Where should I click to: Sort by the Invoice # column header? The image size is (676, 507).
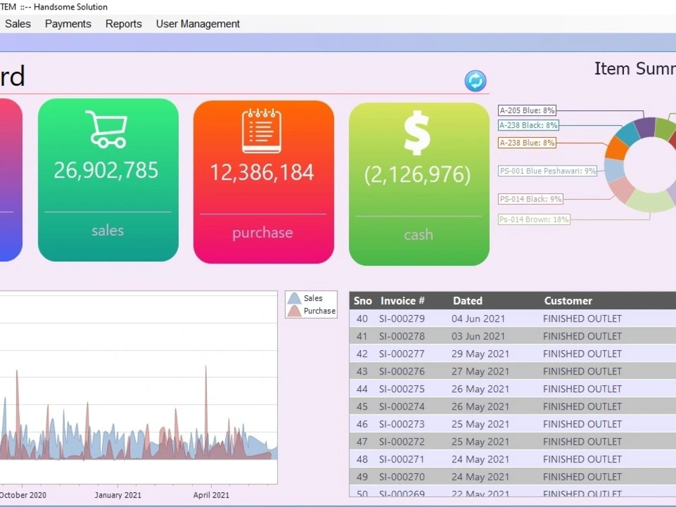point(403,301)
